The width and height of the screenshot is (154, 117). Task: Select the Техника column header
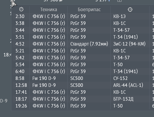tap(49, 10)
